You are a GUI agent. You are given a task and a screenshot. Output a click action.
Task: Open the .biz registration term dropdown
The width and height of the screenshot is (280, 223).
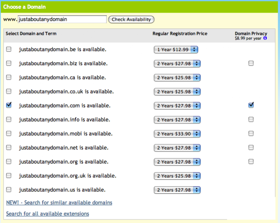coord(177,64)
